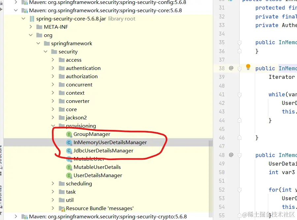This screenshot has width=297, height=220.
Task: Toggle code fold end marker on line 44
Action: click(240, 120)
